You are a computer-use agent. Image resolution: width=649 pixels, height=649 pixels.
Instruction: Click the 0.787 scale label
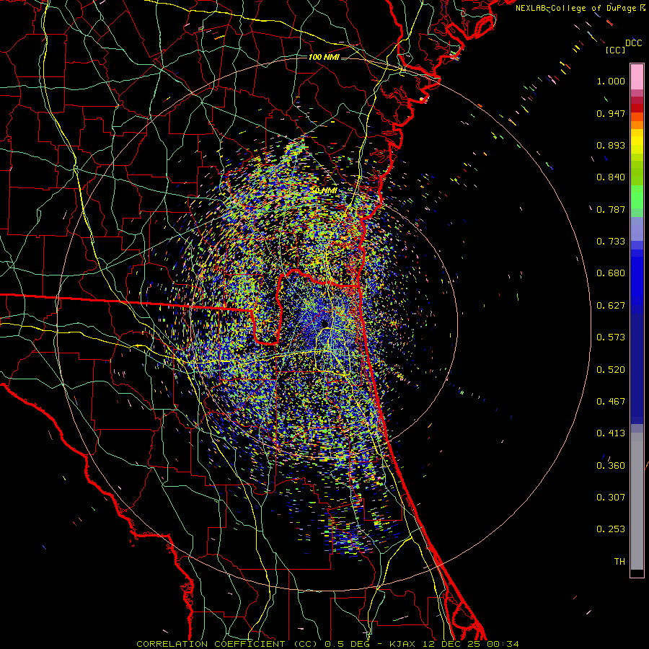(x=611, y=209)
